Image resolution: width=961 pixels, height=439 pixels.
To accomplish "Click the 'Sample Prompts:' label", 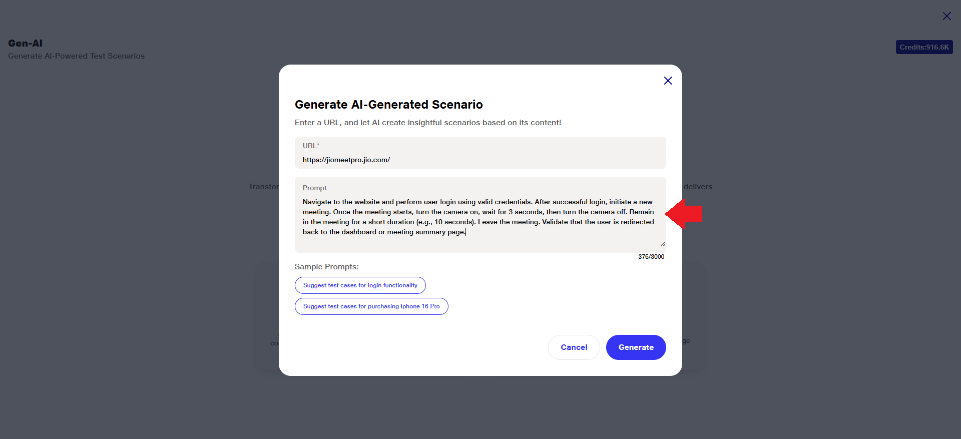I will click(x=326, y=267).
